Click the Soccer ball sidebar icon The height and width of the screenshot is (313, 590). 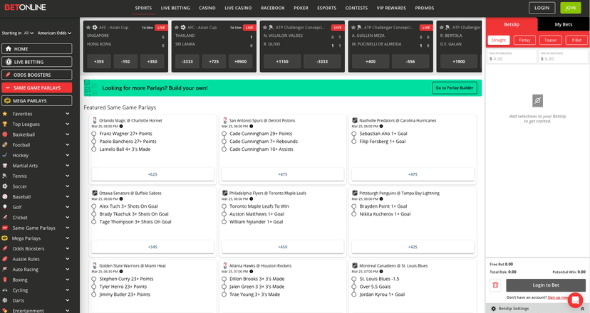coord(5,186)
